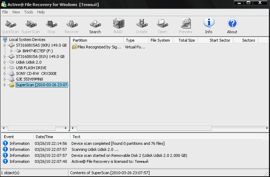
Task: Sort by the Partition column header
Action: (x=97, y=41)
